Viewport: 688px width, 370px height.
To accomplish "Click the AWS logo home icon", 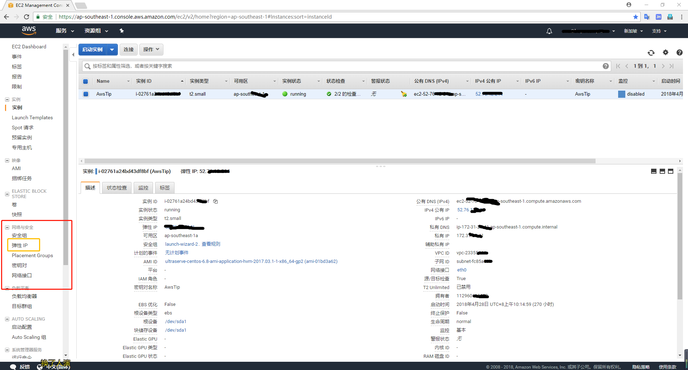I will [x=29, y=31].
